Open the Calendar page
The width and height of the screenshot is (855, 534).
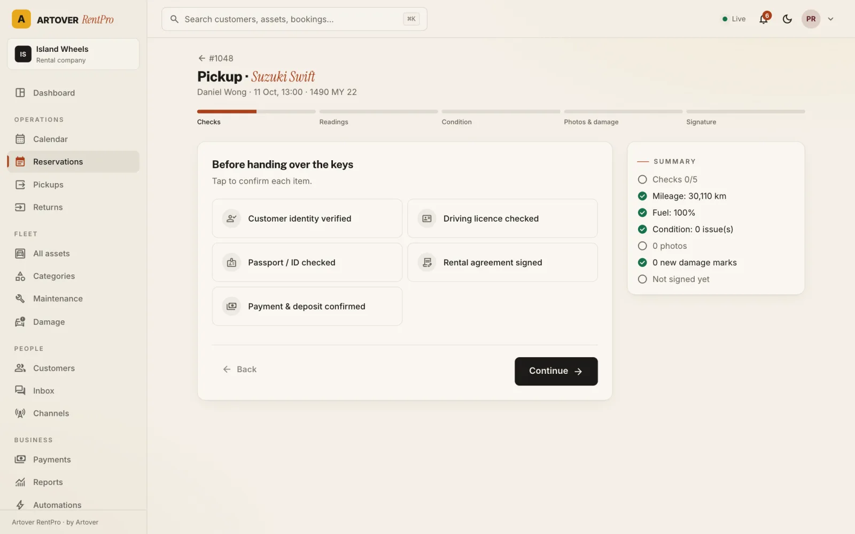click(x=73, y=139)
